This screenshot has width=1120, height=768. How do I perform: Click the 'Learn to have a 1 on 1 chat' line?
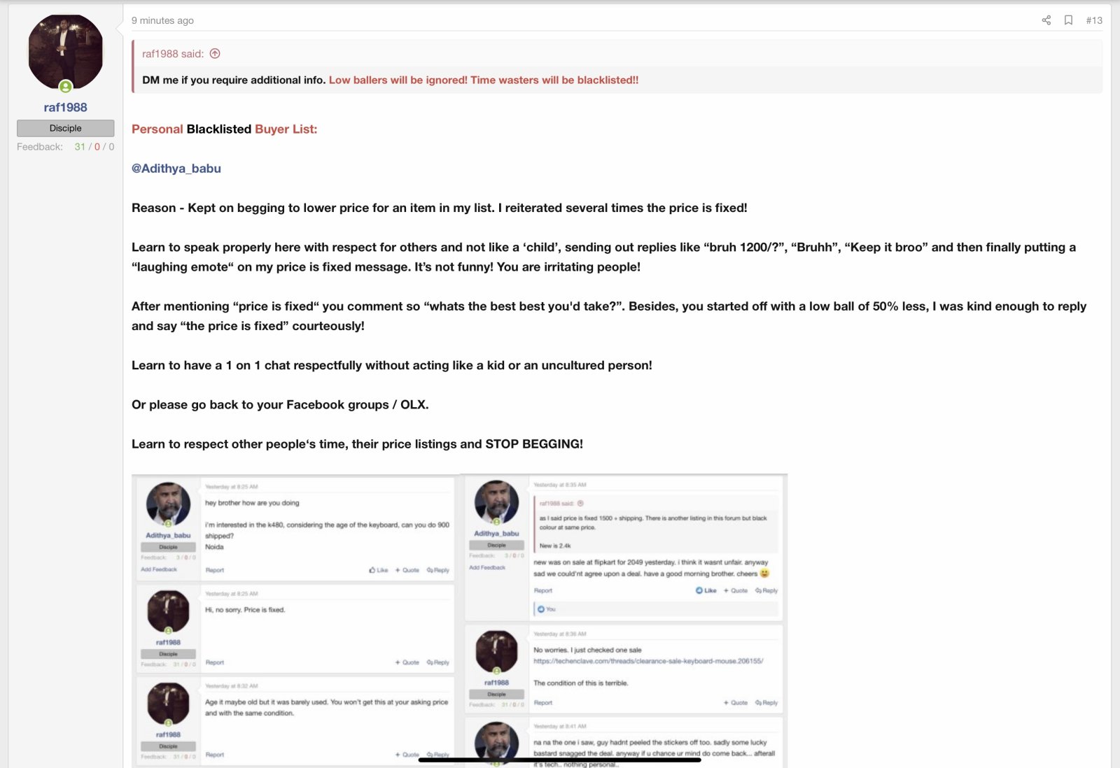(x=391, y=366)
